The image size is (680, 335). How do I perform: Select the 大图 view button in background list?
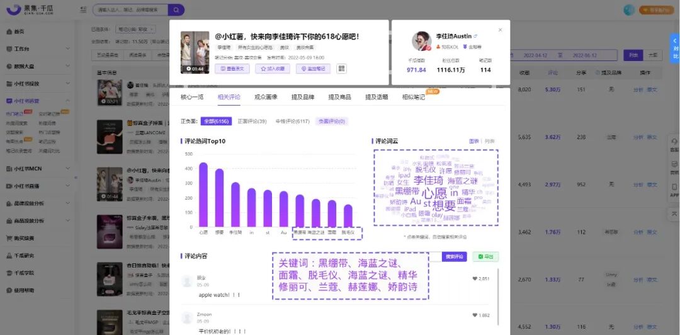coord(652,55)
